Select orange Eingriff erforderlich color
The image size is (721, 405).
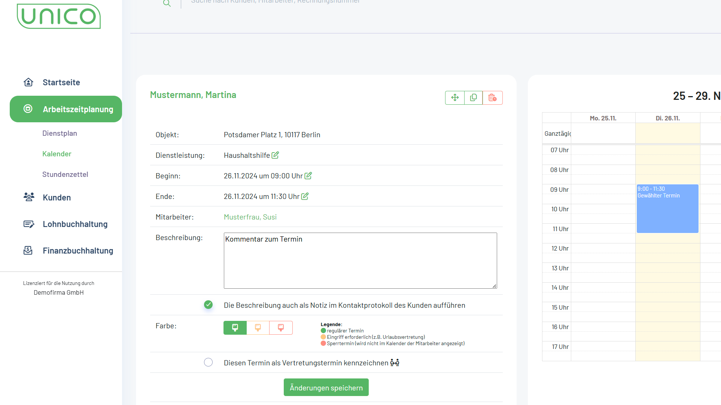tap(258, 328)
